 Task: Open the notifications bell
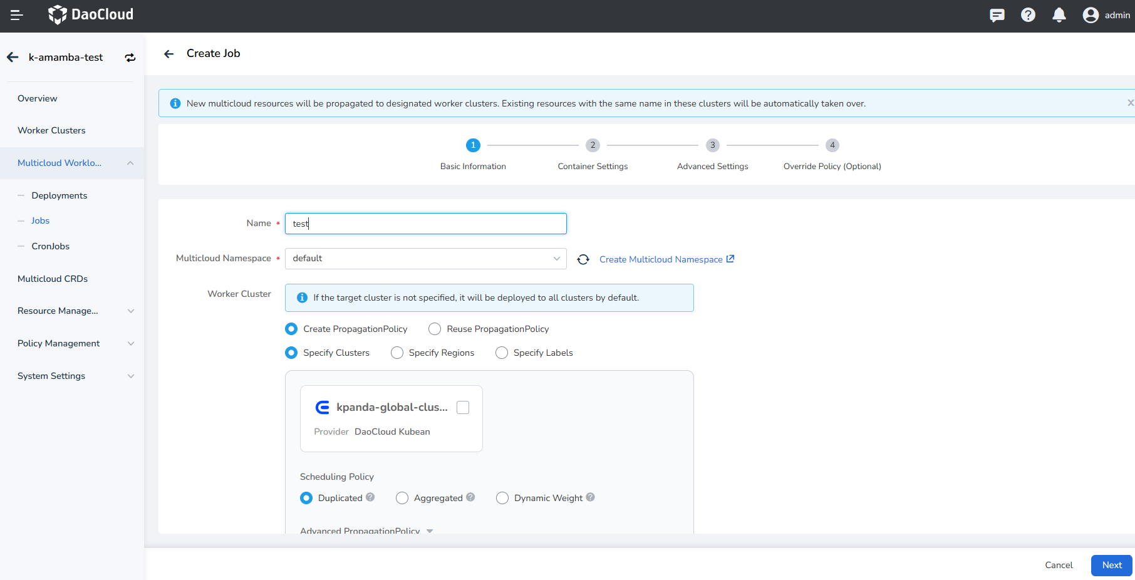pos(1059,15)
